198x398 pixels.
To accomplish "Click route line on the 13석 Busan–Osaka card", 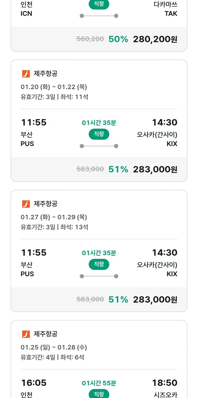I will tap(99, 276).
